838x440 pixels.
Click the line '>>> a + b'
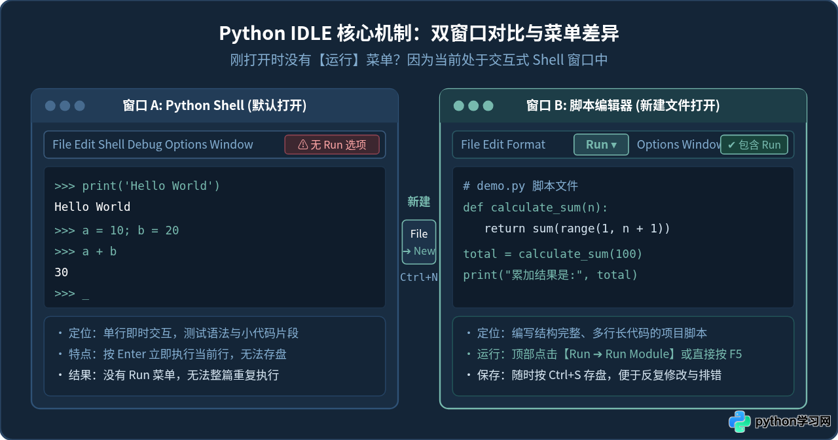click(x=86, y=251)
